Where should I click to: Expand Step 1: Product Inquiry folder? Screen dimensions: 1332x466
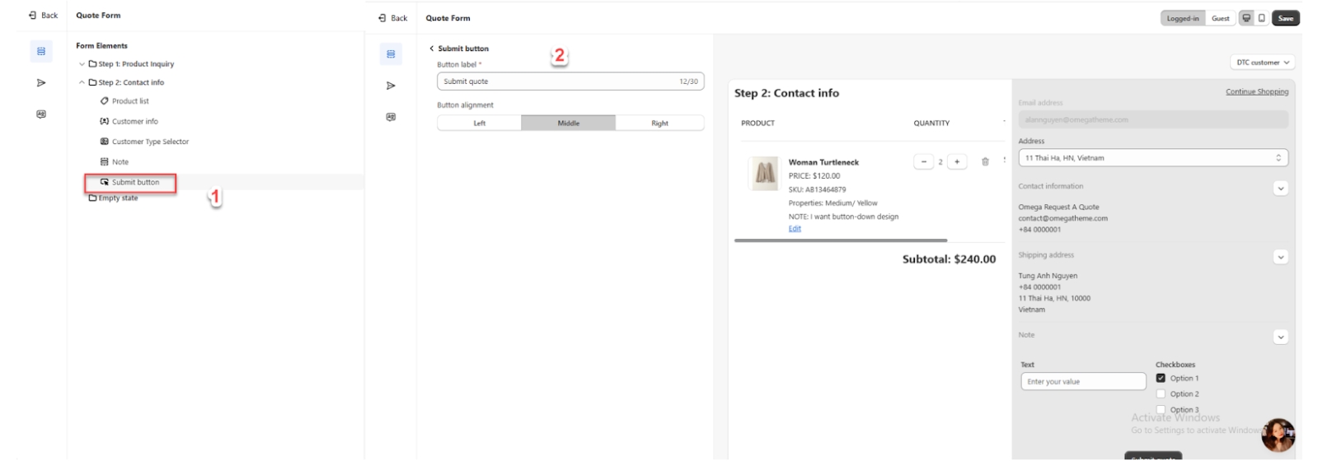click(82, 64)
